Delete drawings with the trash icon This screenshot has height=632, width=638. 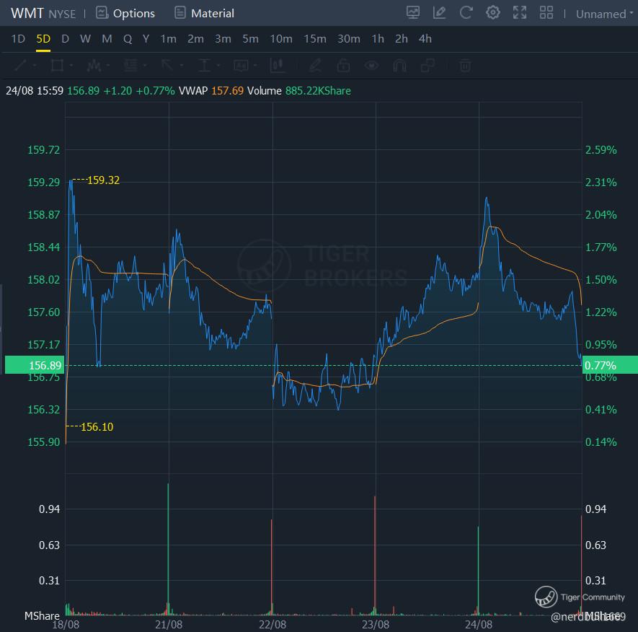(466, 65)
